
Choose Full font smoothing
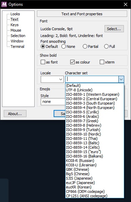click(110, 47)
